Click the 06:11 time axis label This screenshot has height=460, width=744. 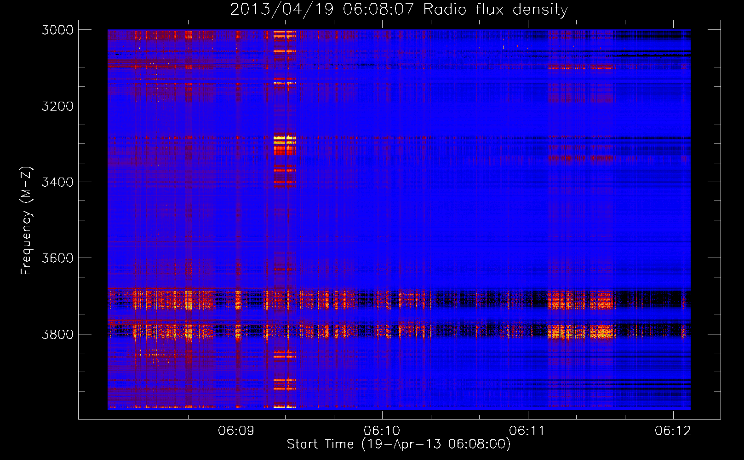[x=527, y=431]
